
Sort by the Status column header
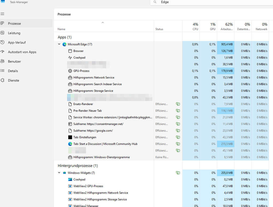pos(168,26)
